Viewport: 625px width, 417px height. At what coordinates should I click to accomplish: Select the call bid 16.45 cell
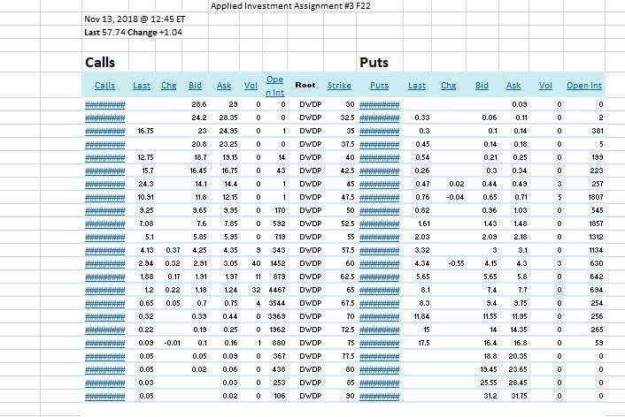pyautogui.click(x=198, y=171)
